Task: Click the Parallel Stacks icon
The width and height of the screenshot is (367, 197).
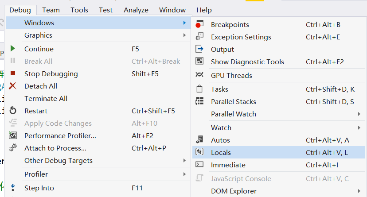Action: (x=199, y=101)
